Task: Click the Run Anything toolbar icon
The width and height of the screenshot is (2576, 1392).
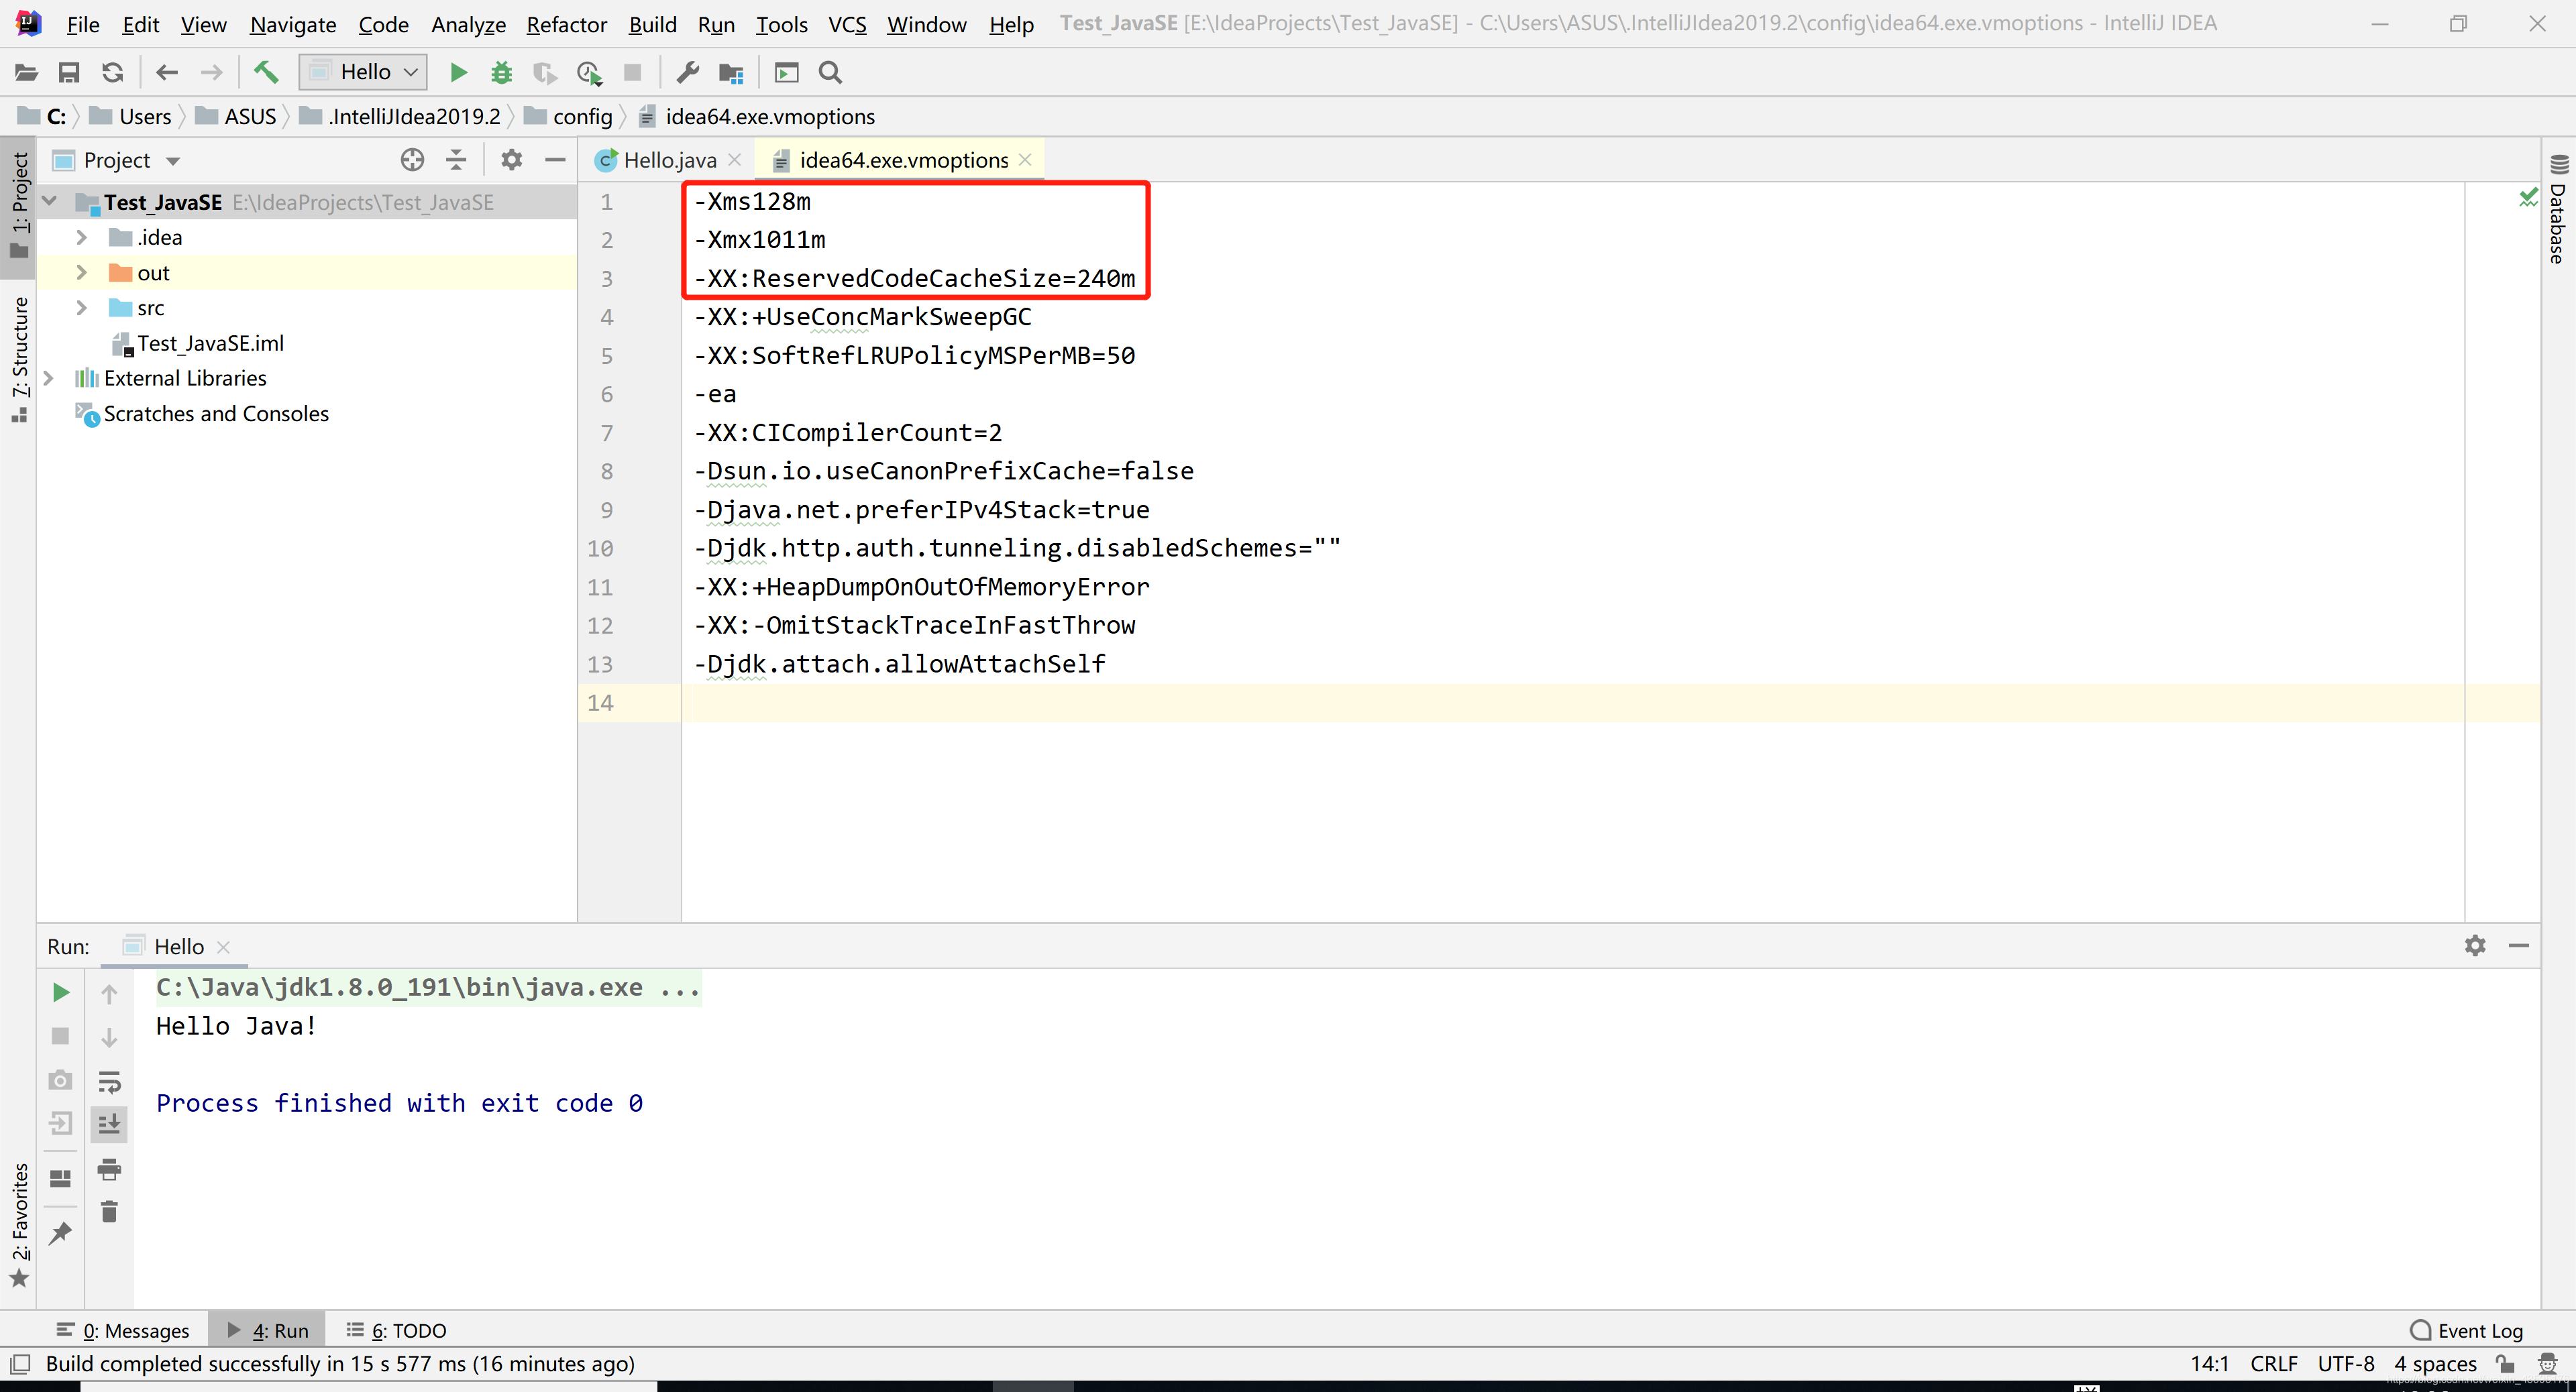Action: click(787, 72)
